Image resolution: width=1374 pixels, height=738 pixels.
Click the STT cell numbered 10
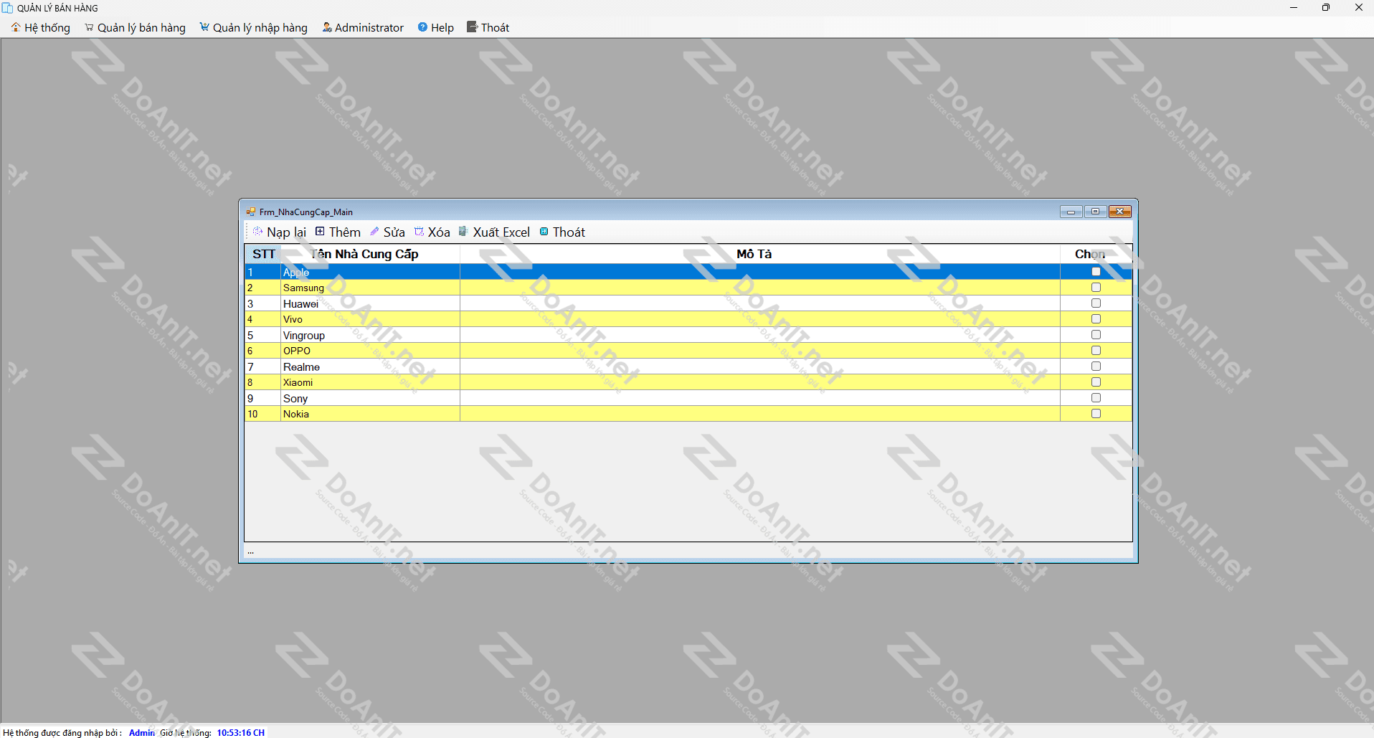[262, 414]
